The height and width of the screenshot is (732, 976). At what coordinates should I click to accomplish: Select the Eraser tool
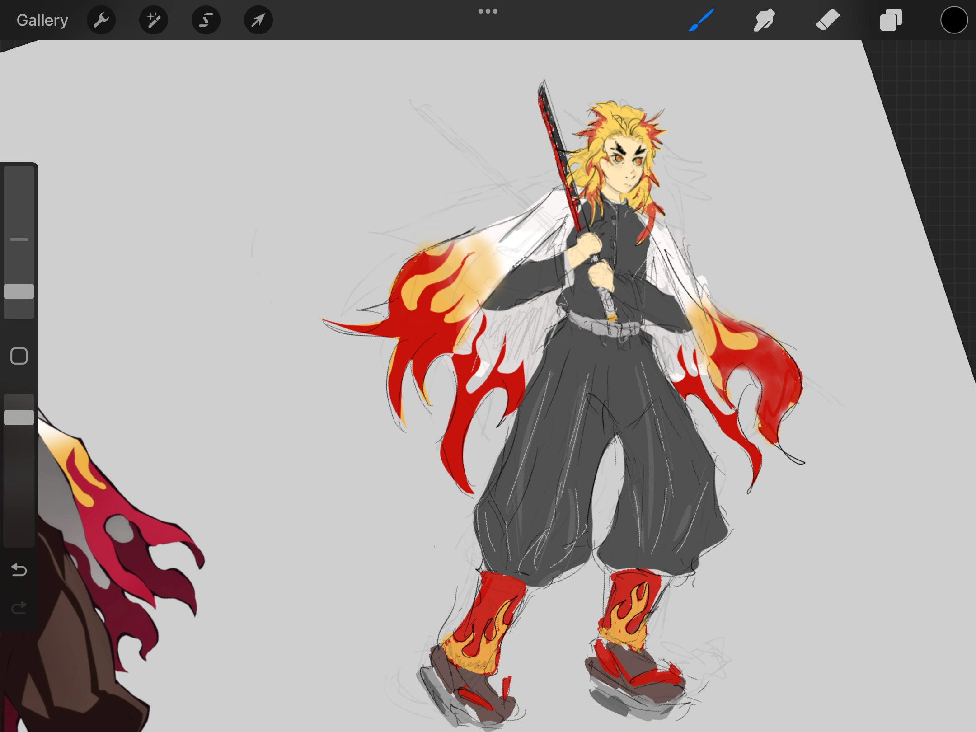click(x=828, y=20)
